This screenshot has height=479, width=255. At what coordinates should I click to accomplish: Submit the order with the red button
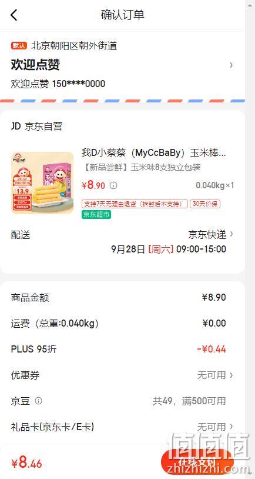197,462
